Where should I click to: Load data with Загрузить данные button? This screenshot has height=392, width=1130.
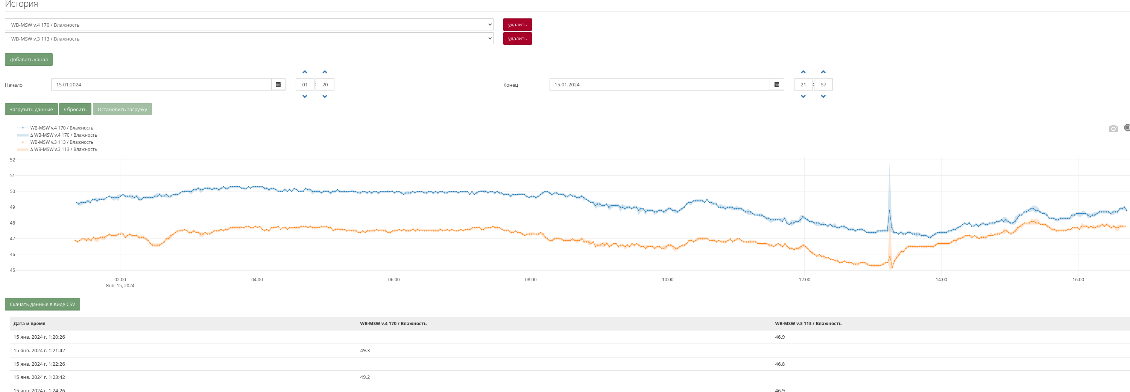31,110
